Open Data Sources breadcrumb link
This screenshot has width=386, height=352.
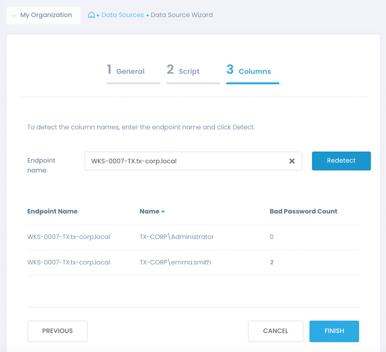click(x=123, y=15)
